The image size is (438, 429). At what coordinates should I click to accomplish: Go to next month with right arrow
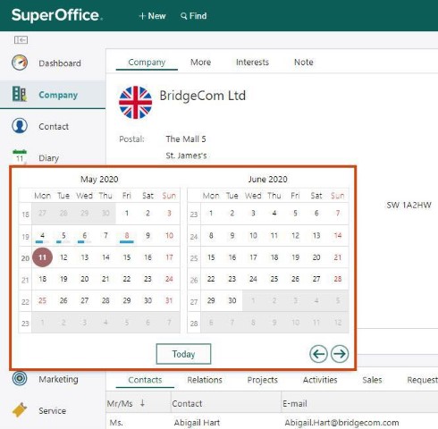(x=340, y=354)
